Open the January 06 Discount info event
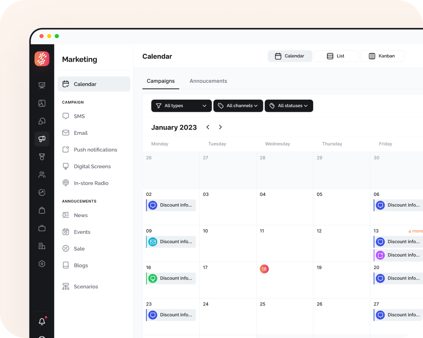Image resolution: width=423 pixels, height=338 pixels. pos(398,205)
